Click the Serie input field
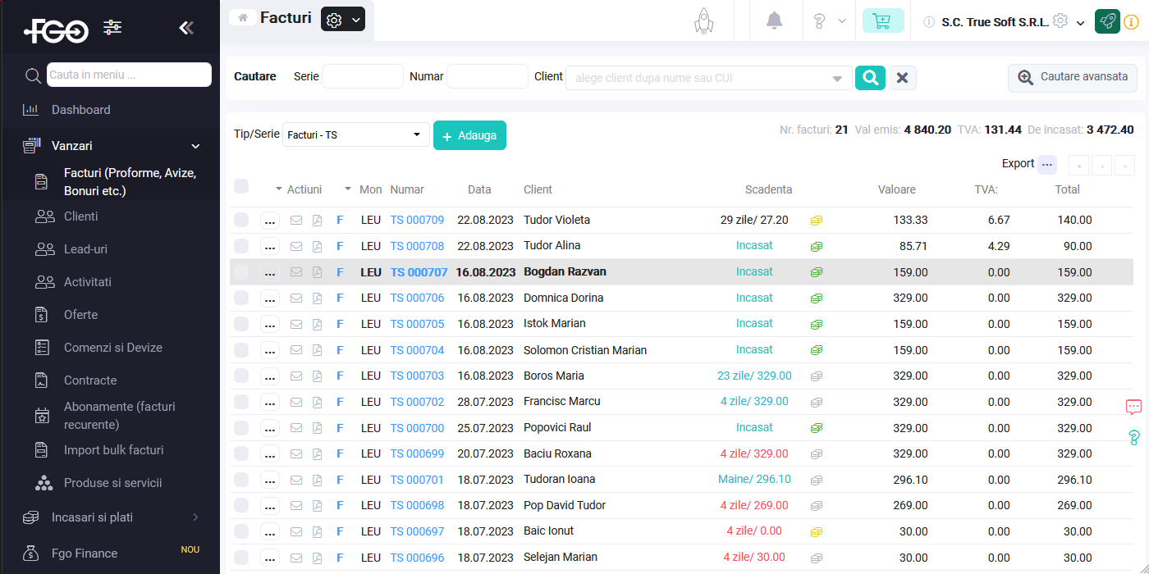 coord(362,76)
